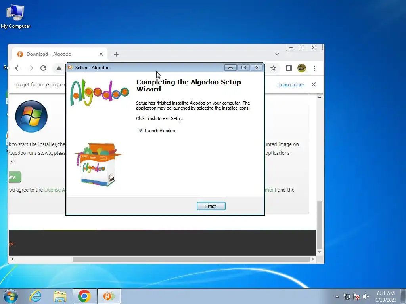Follow the Learn more link
The height and width of the screenshot is (304, 406).
(291, 85)
